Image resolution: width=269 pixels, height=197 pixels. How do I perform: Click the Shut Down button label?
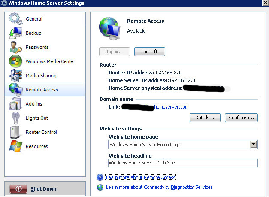click(43, 189)
